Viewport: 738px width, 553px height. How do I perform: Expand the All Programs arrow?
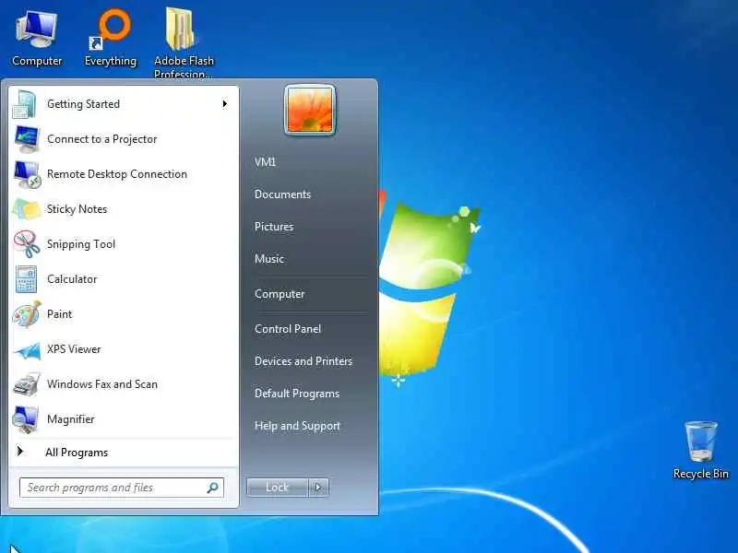pyautogui.click(x=19, y=452)
